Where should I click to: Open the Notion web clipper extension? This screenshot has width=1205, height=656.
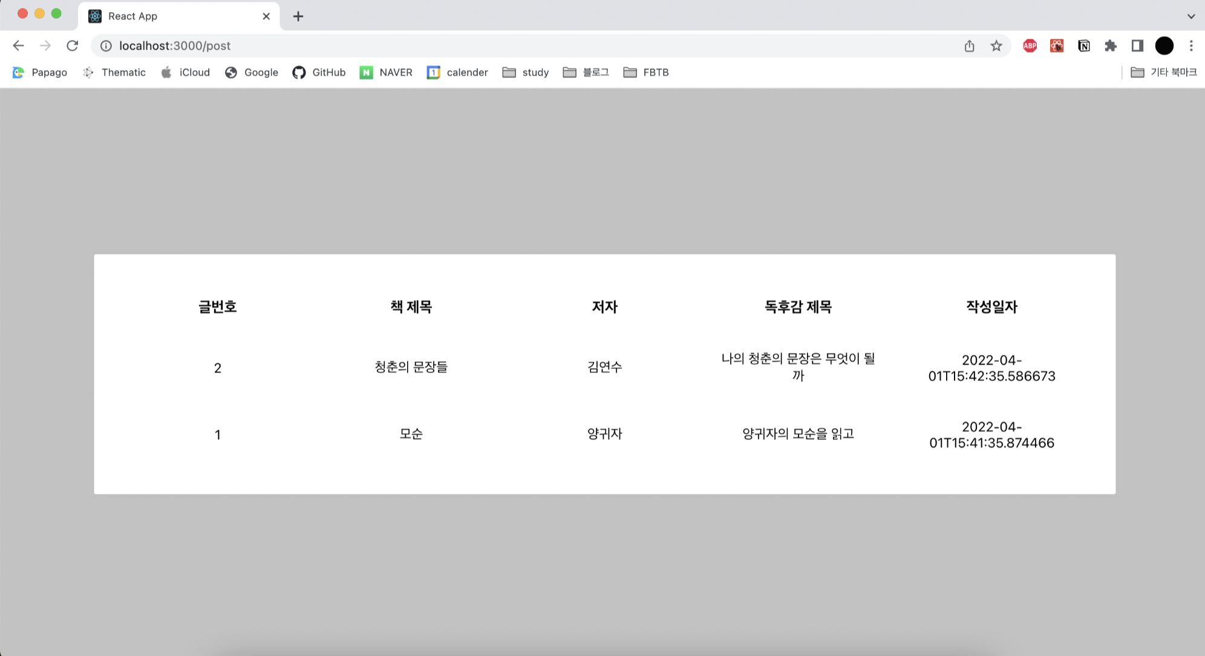[1083, 46]
